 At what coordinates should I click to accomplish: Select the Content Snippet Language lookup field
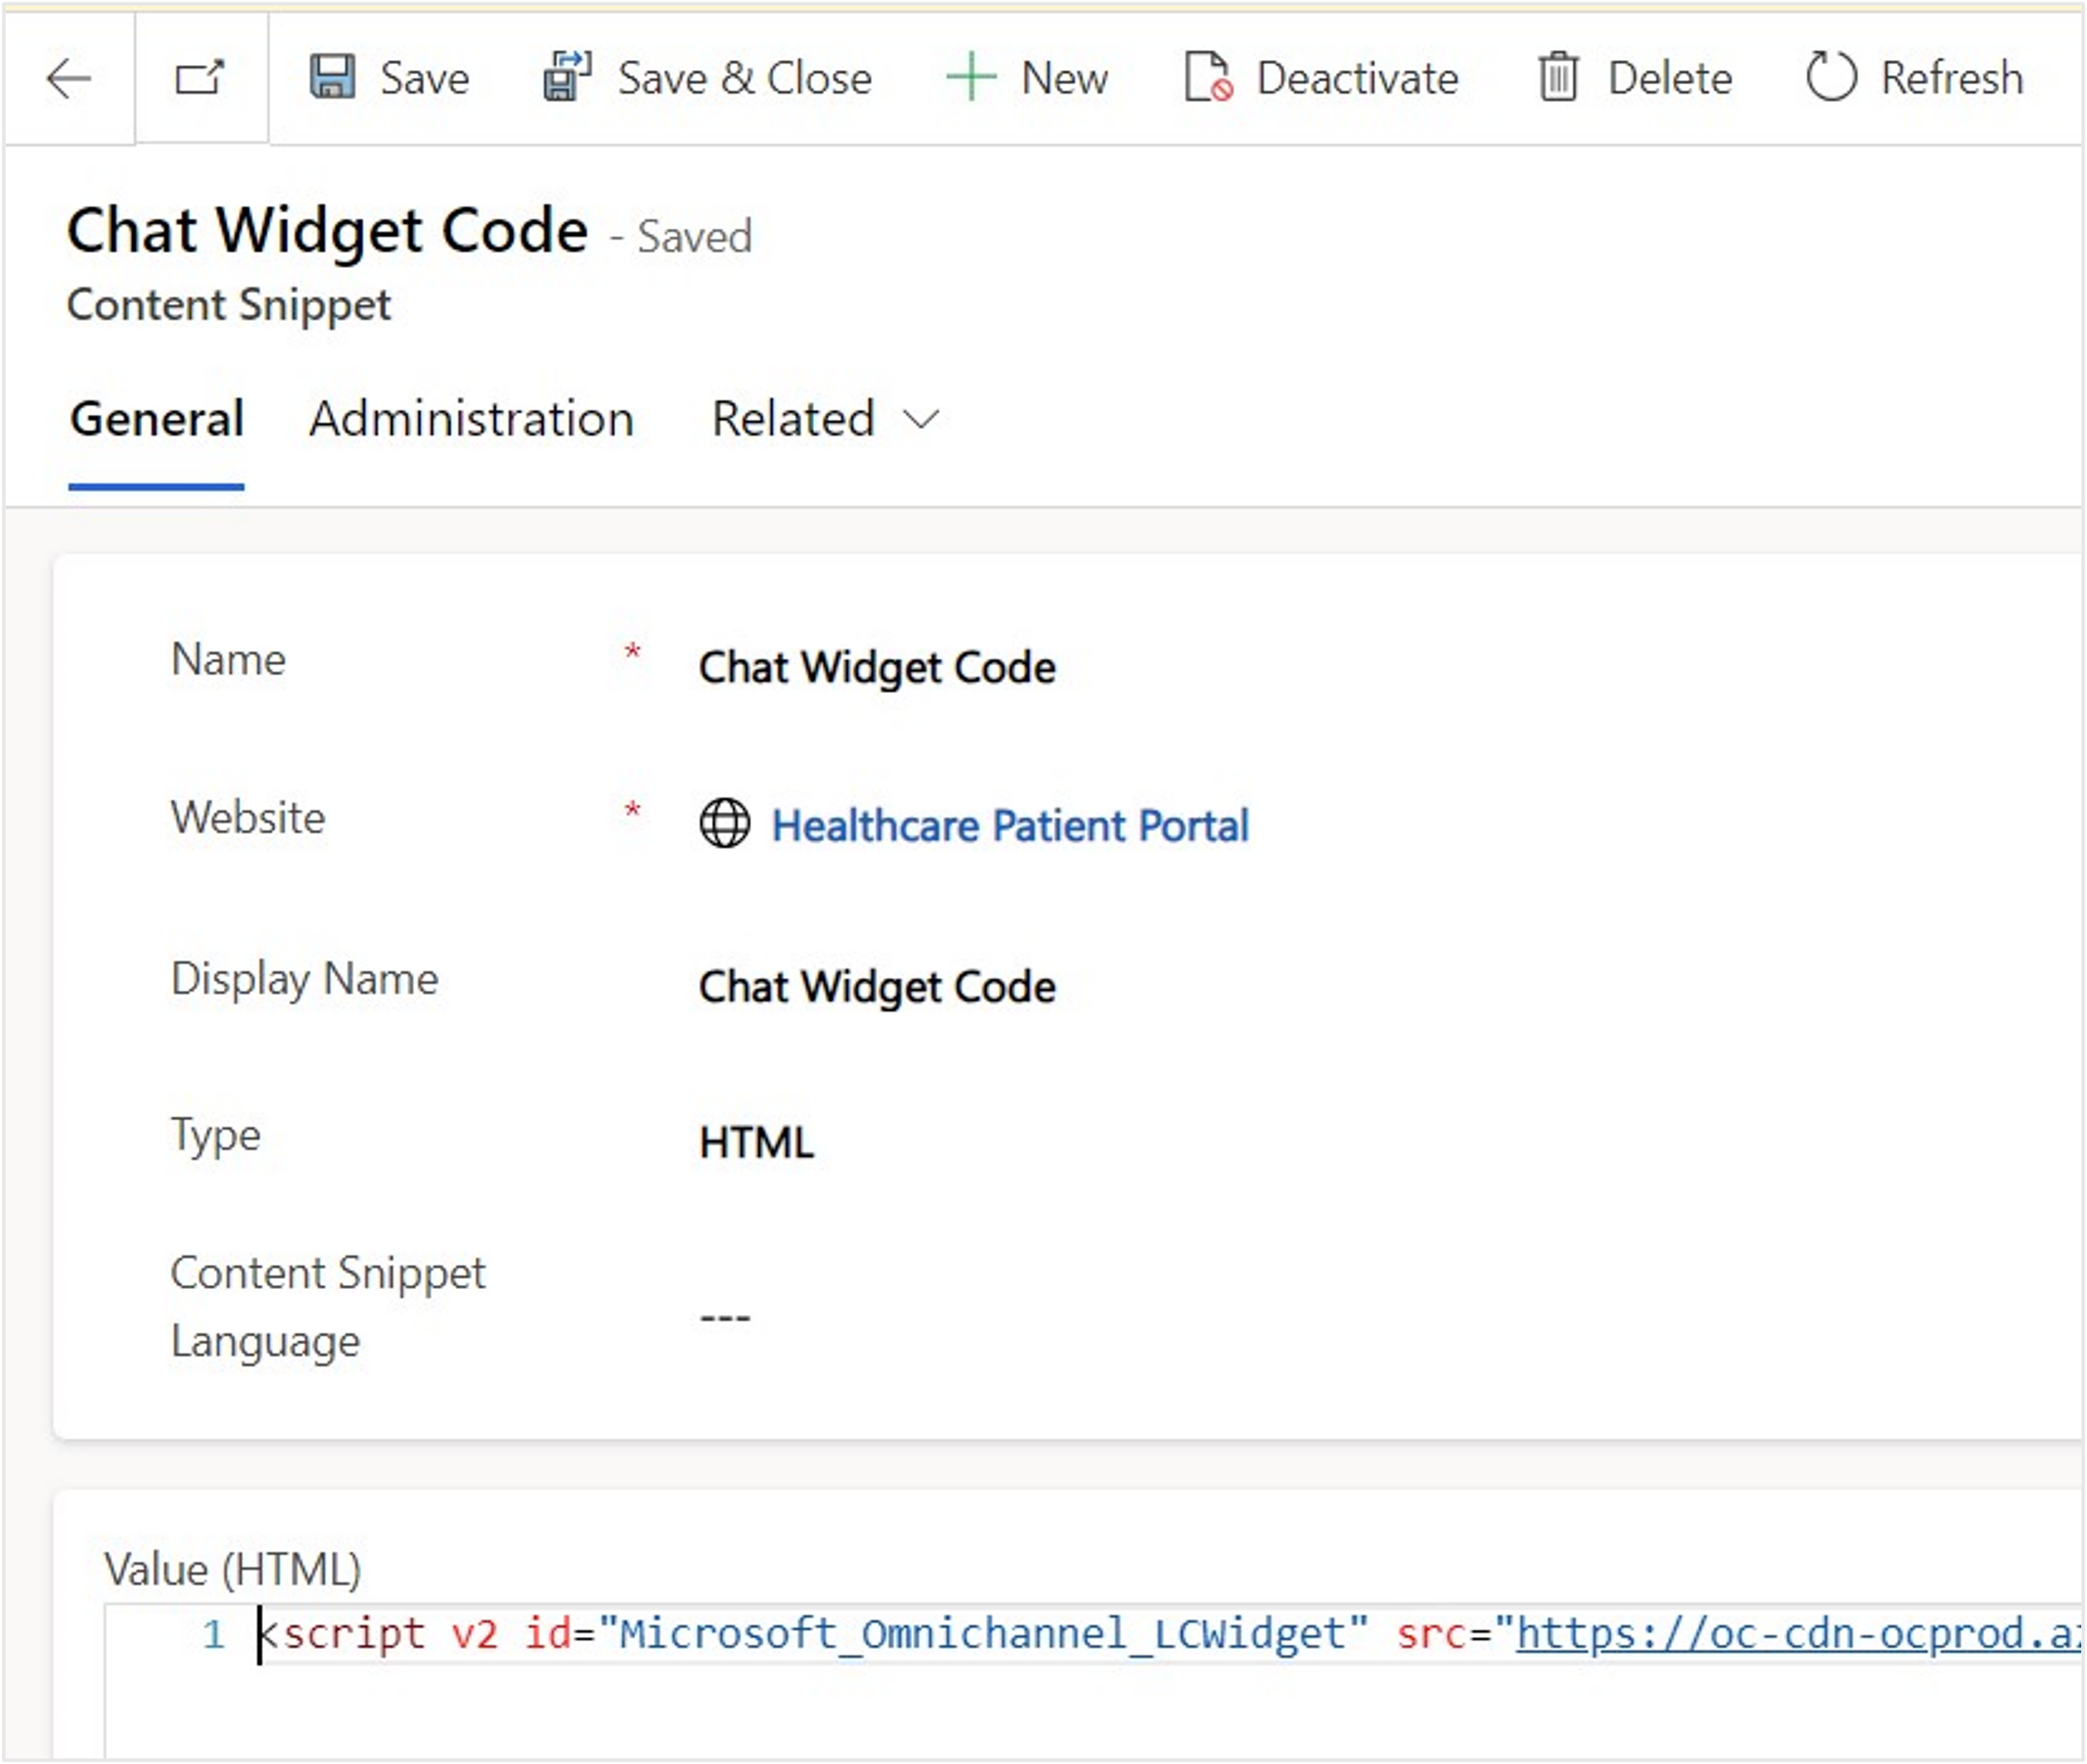725,1318
